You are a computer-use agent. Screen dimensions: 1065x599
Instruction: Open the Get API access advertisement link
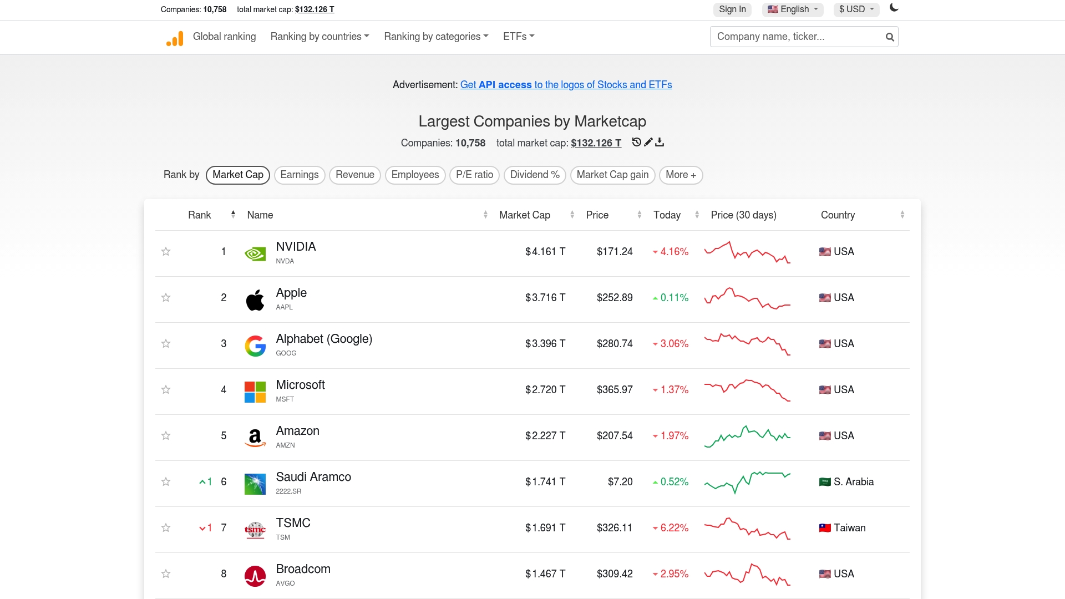(x=566, y=85)
